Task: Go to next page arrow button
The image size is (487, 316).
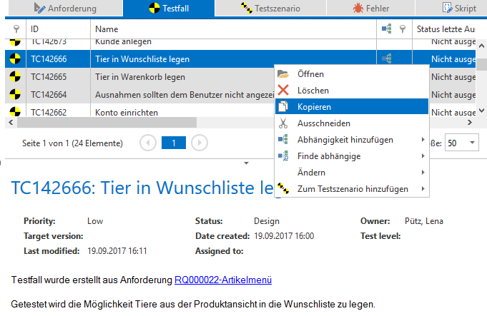Action: (200, 143)
